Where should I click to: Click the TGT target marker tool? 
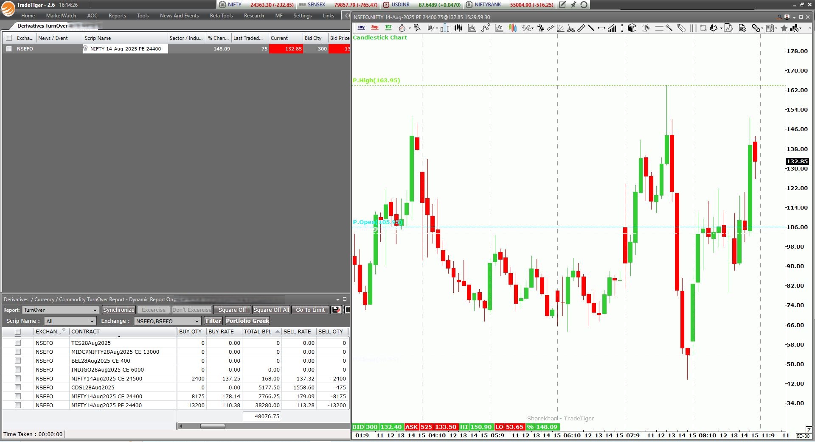point(388,28)
